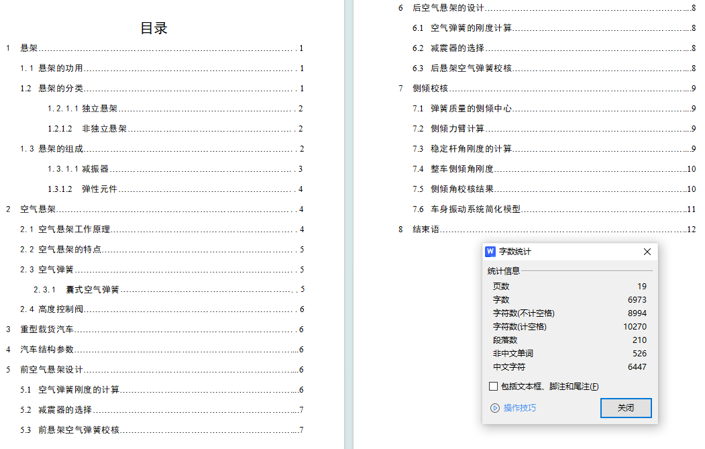
Task: Click TOC entry 1.3.1.2 弹性元件
Action: [175, 189]
